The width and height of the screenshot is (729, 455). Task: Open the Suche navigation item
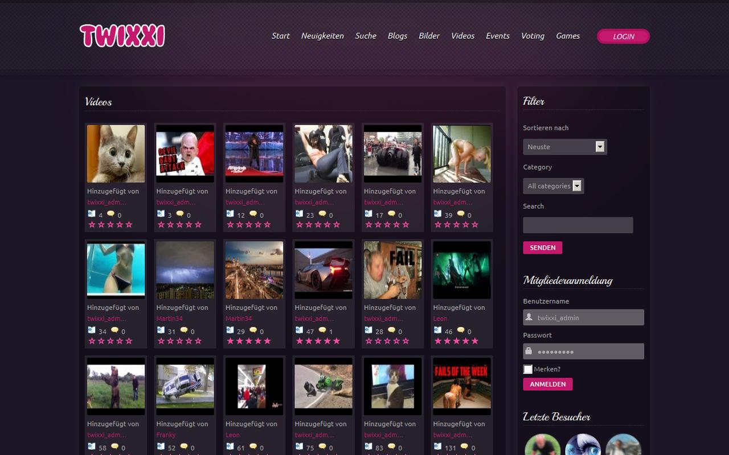tap(366, 36)
